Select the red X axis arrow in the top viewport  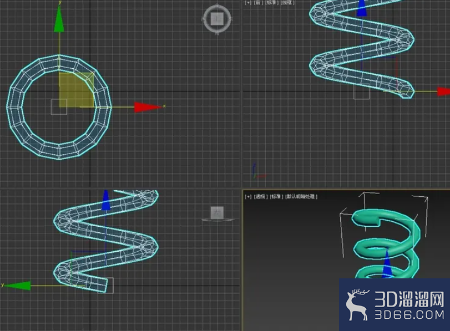point(148,107)
